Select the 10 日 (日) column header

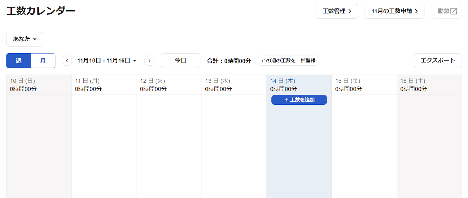coord(39,85)
